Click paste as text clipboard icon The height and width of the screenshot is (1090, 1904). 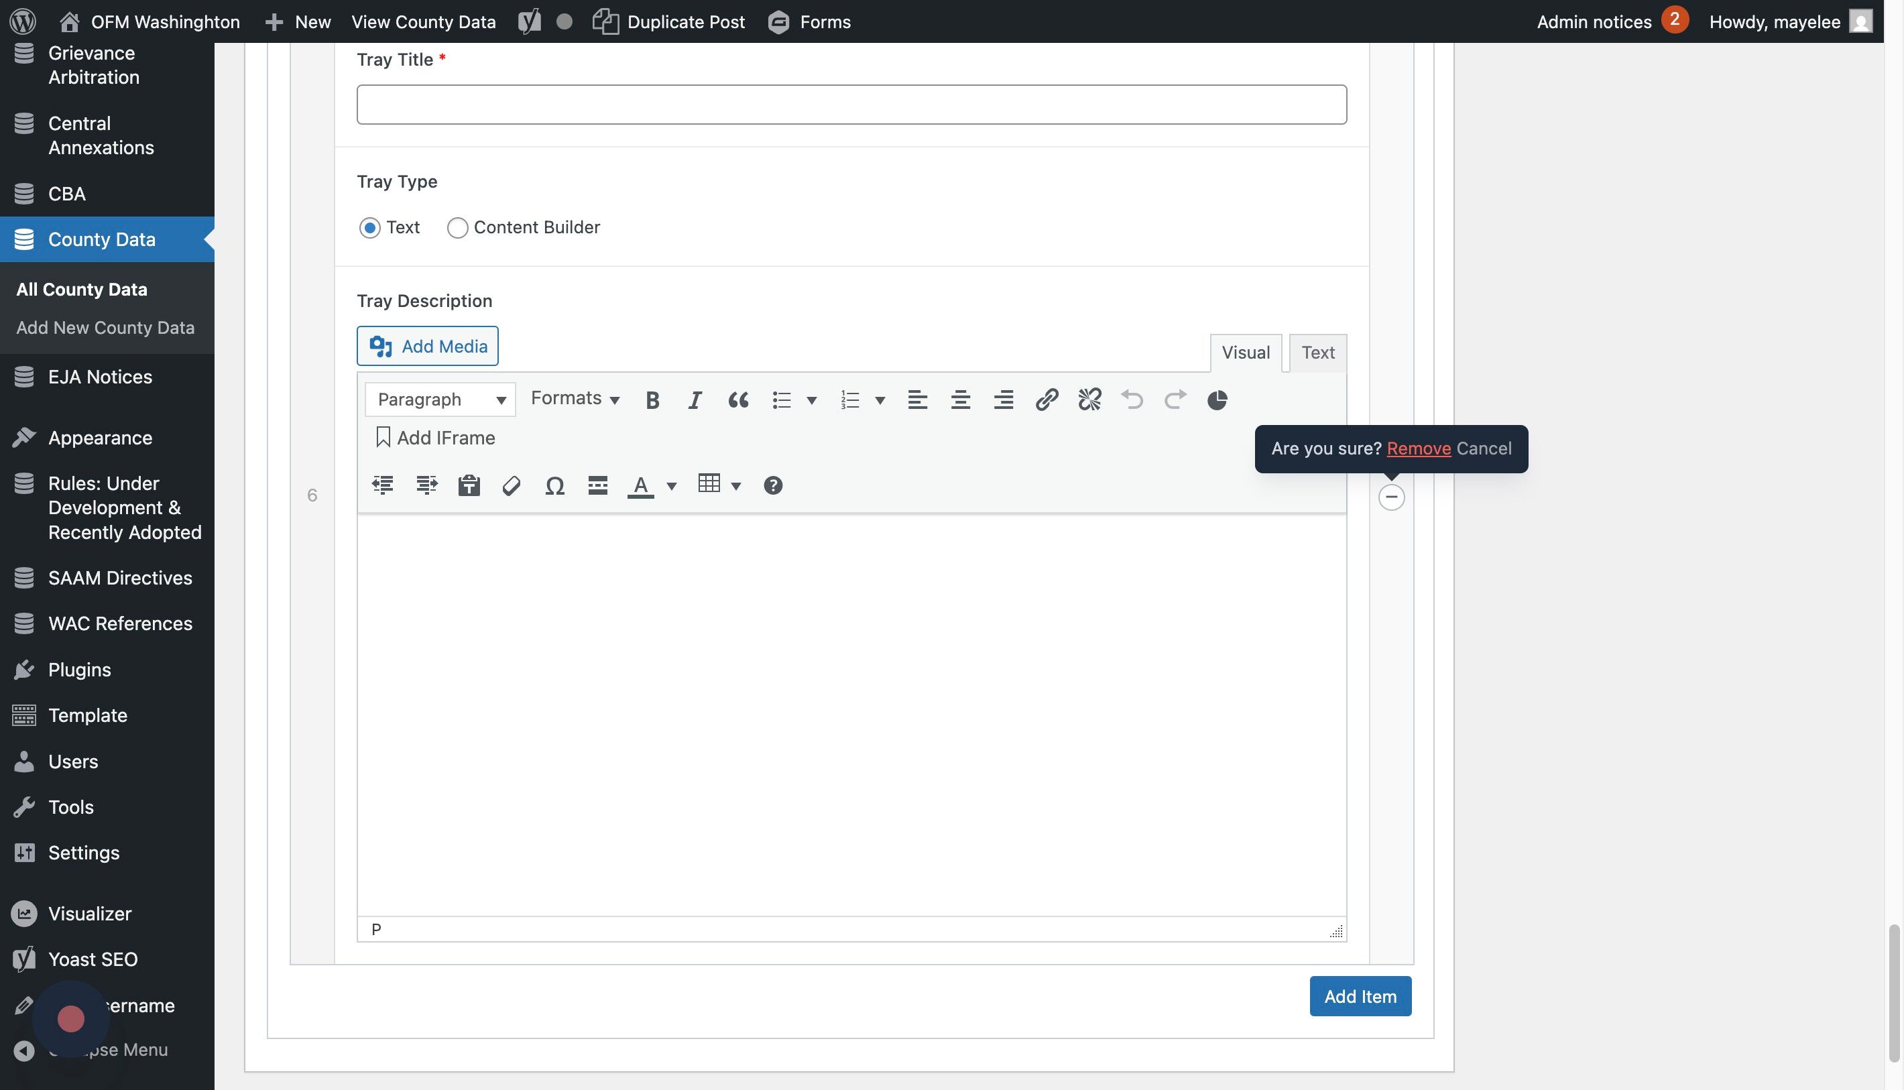pos(469,486)
